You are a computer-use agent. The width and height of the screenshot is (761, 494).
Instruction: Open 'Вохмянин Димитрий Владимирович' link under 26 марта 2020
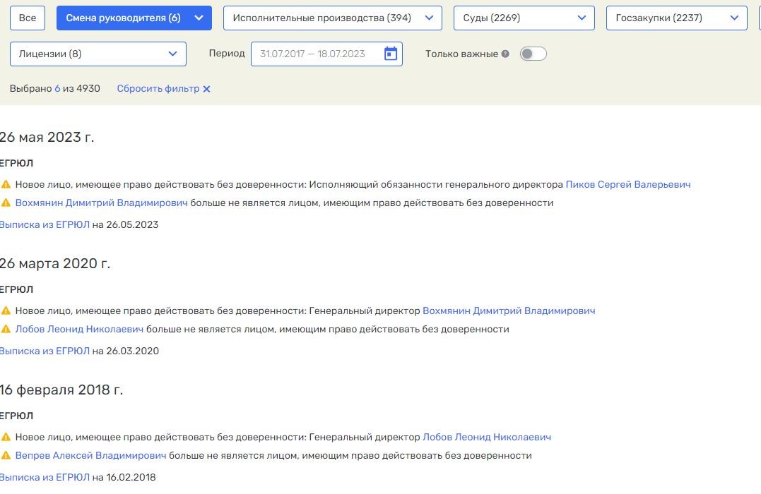click(x=509, y=311)
